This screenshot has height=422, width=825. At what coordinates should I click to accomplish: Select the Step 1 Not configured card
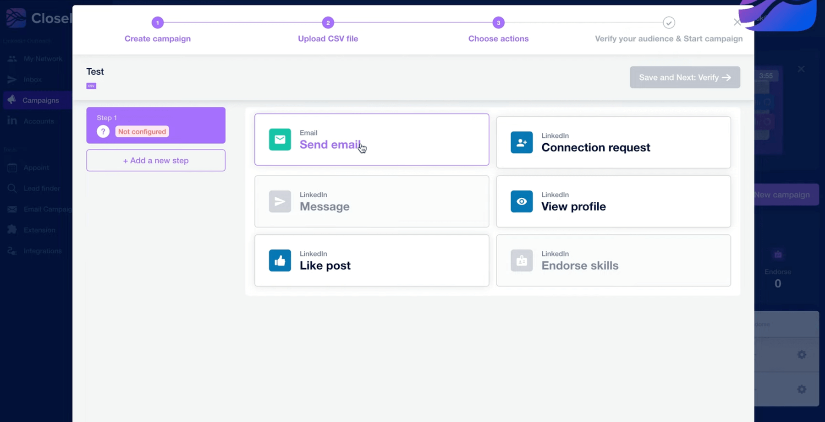pos(156,125)
